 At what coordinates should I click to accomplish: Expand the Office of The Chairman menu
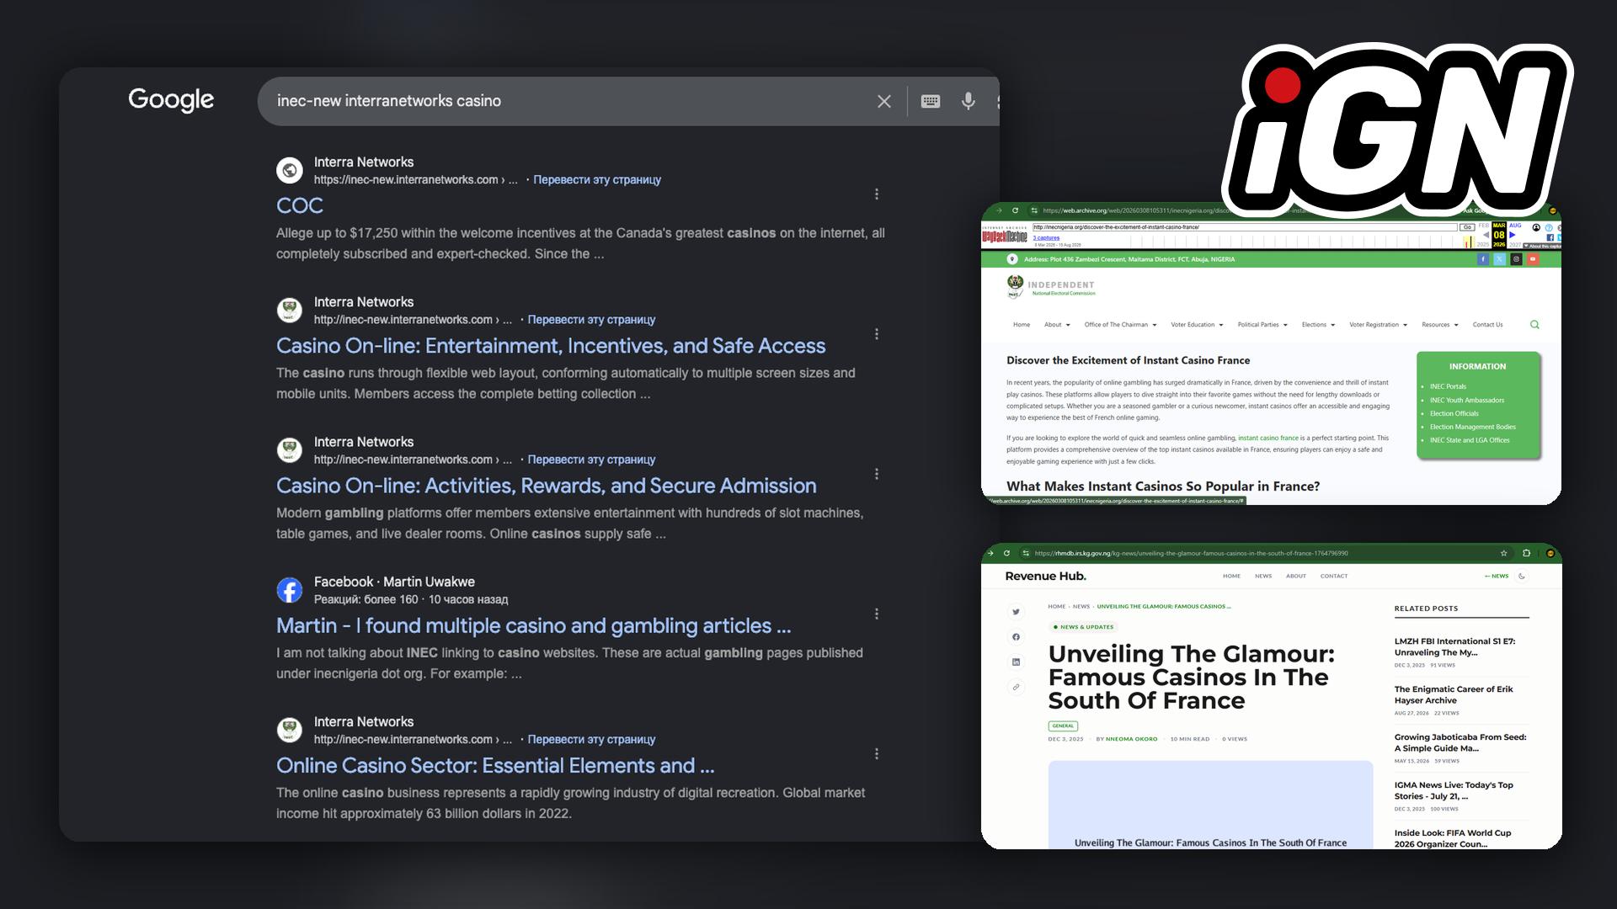tap(1120, 325)
